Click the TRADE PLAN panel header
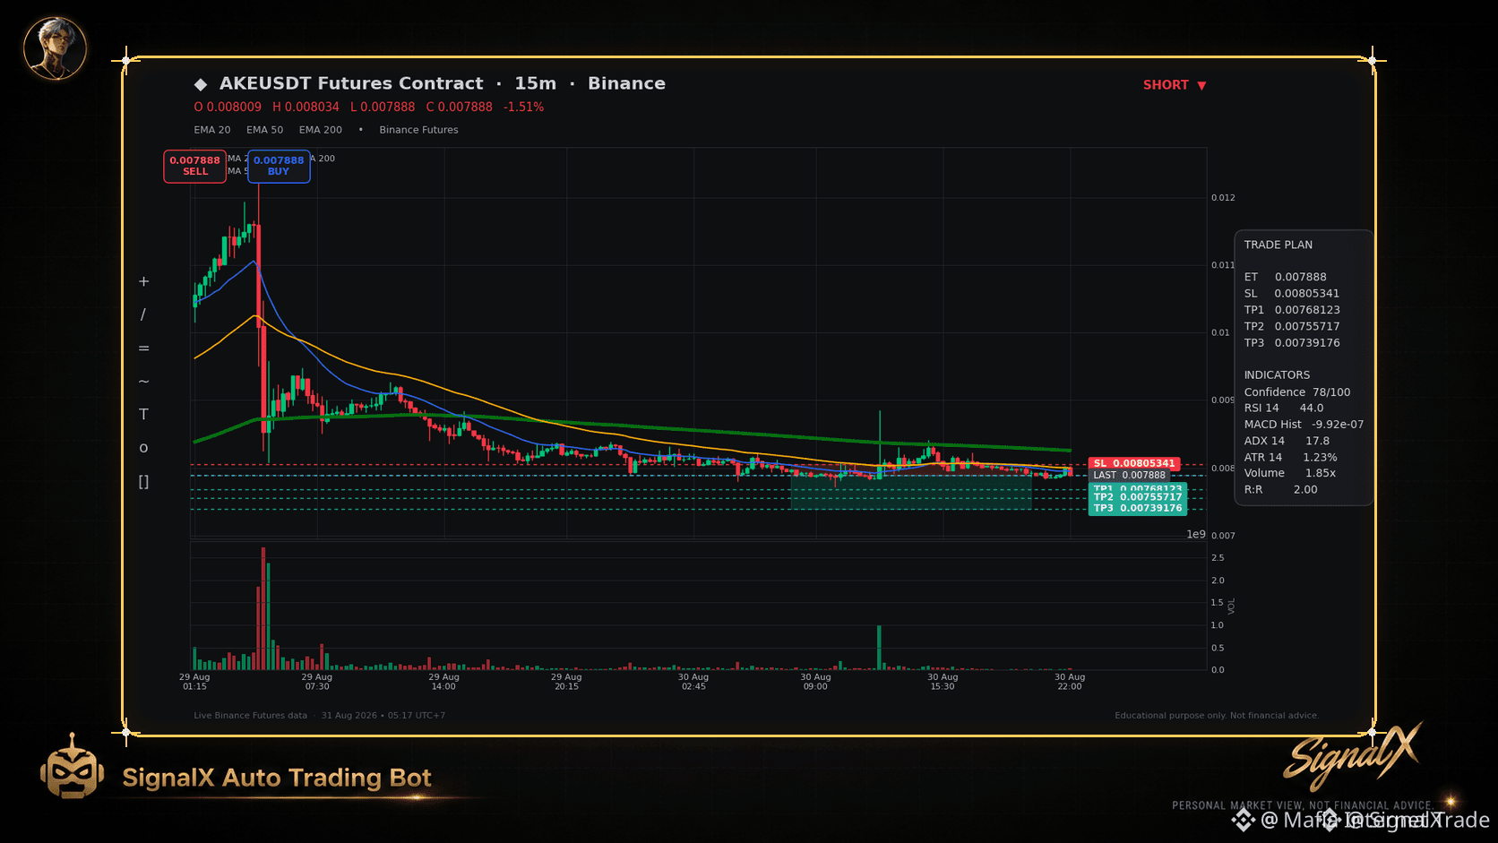 pyautogui.click(x=1278, y=245)
